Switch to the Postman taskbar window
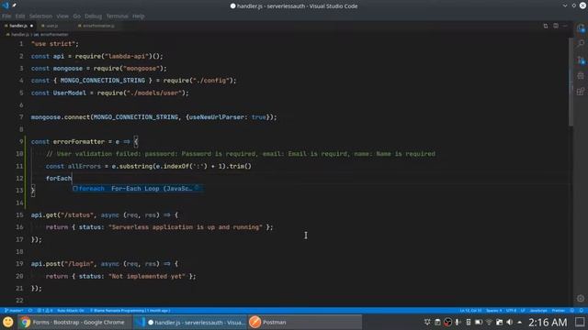The height and width of the screenshot is (330, 588). (x=304, y=322)
